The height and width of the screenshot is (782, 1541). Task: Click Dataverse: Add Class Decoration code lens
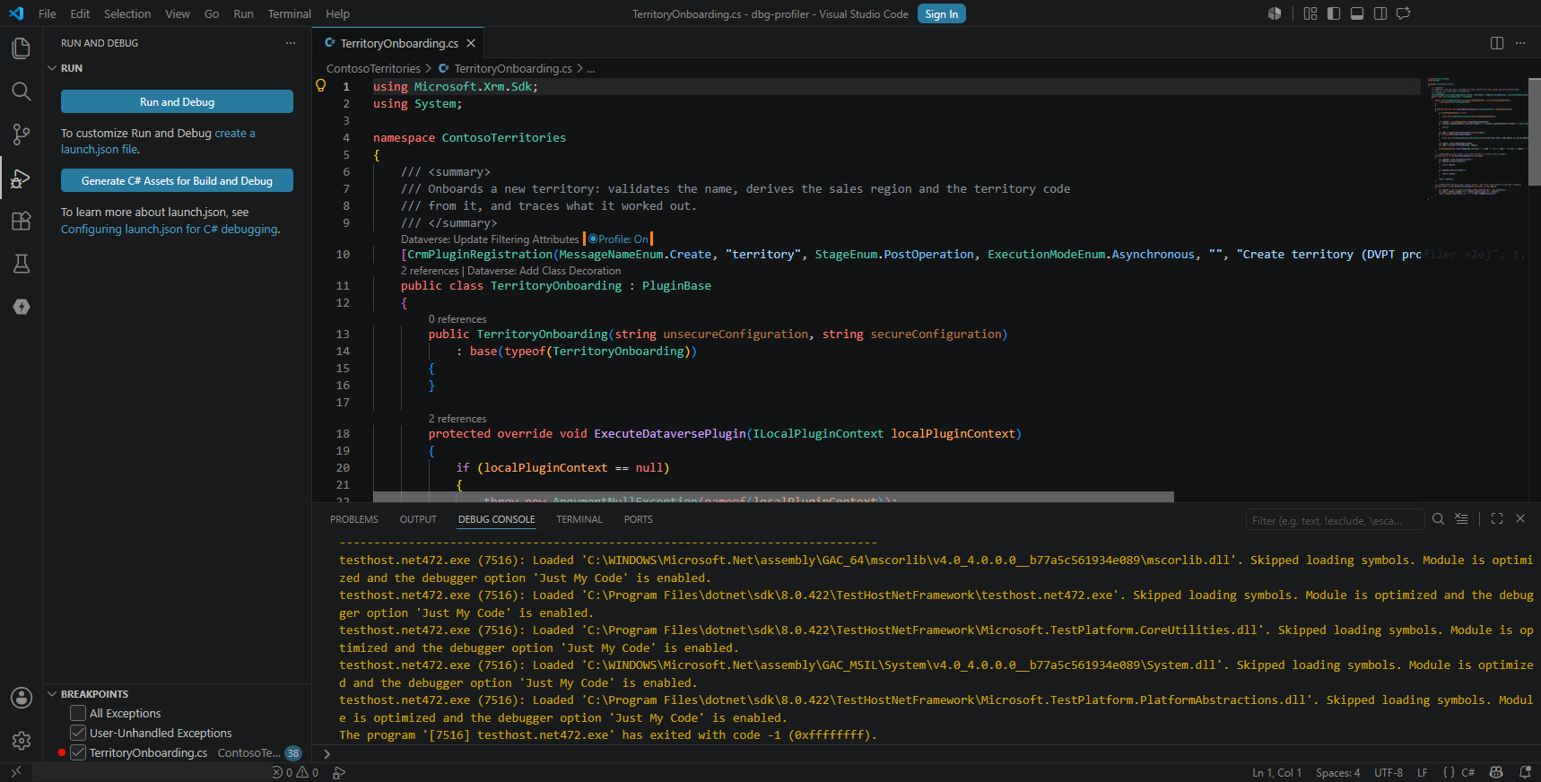[x=544, y=271]
